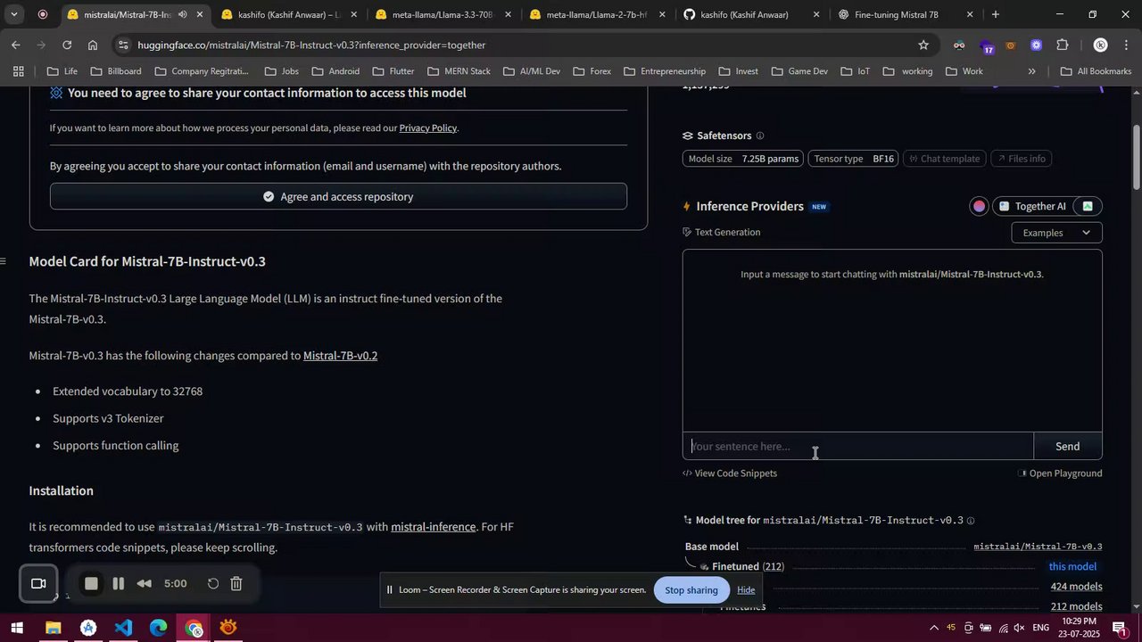Image resolution: width=1142 pixels, height=642 pixels.
Task: Click the blue gear-like extension icon
Action: [1036, 45]
